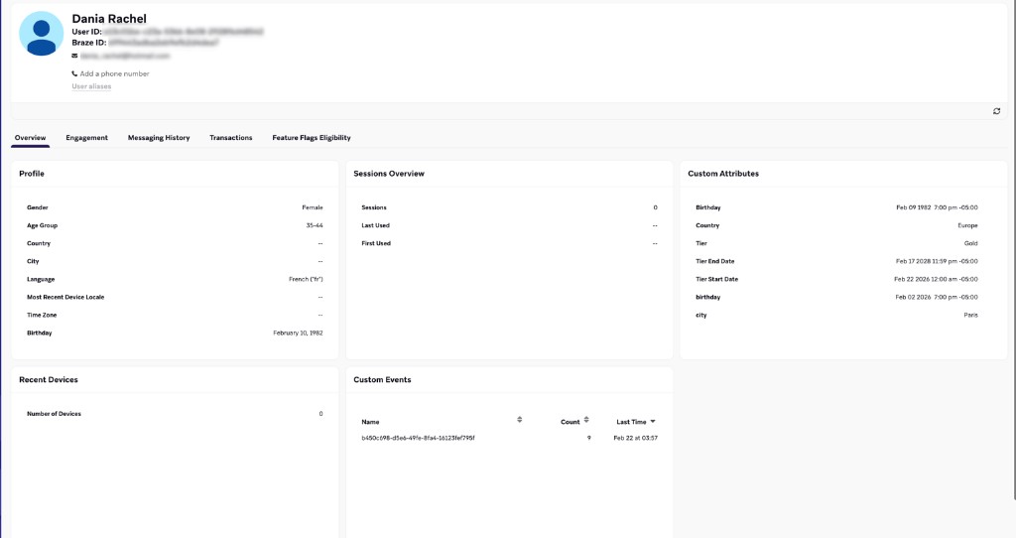Image resolution: width=1016 pixels, height=538 pixels.
Task: Open Feature Flags Eligibility tab
Action: (312, 138)
